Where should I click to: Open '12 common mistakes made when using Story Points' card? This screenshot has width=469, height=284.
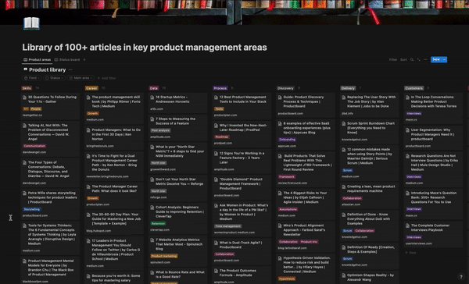[370, 163]
